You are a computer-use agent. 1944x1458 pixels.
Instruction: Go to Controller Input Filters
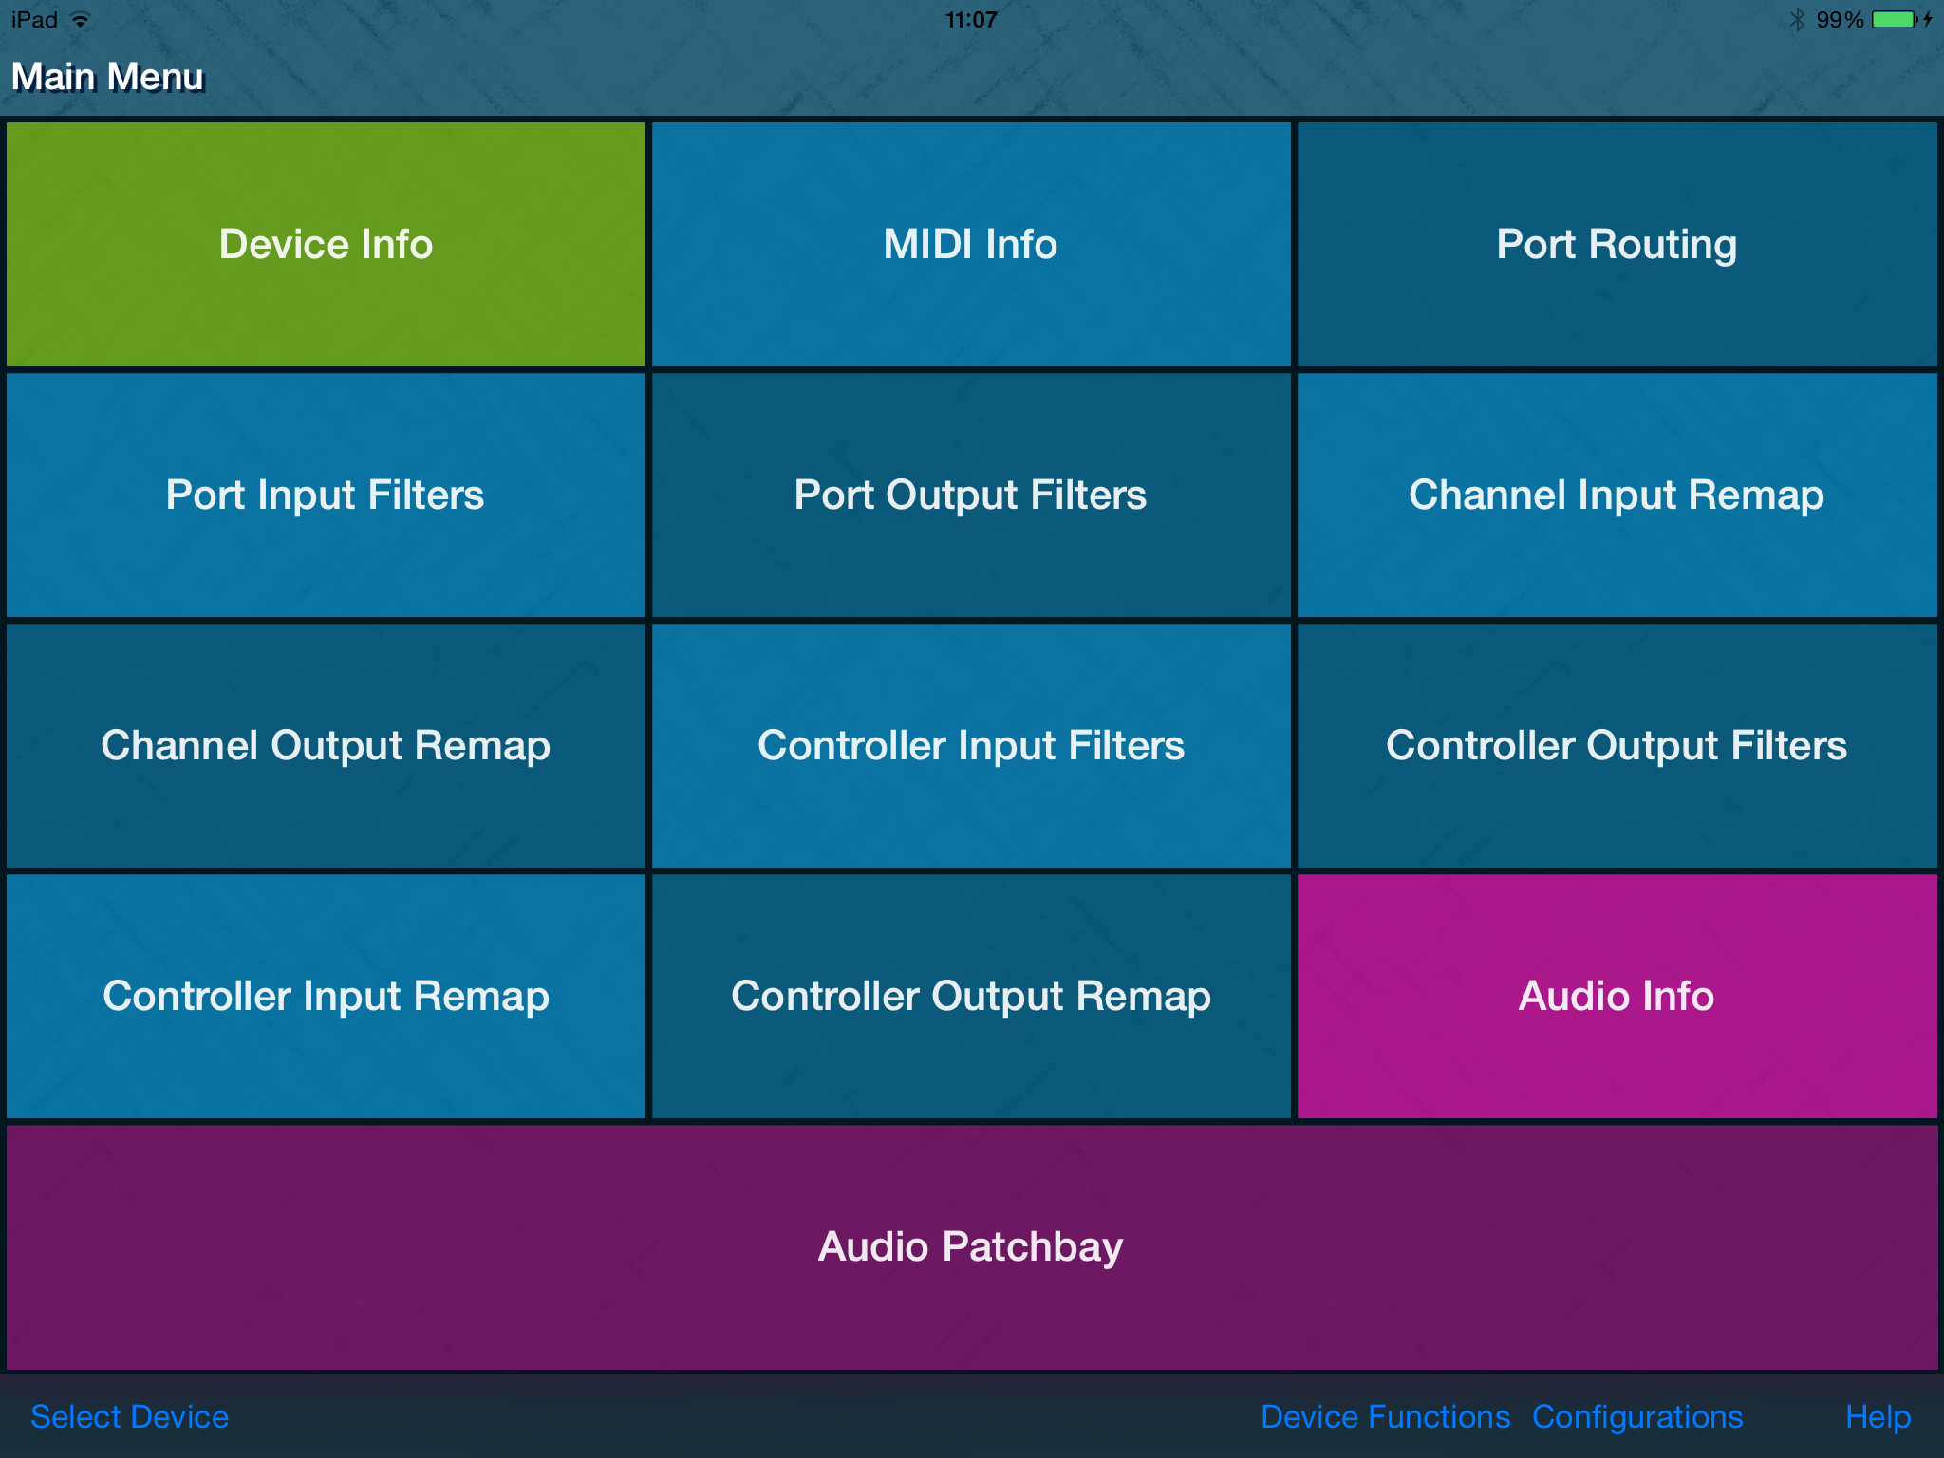pyautogui.click(x=971, y=745)
